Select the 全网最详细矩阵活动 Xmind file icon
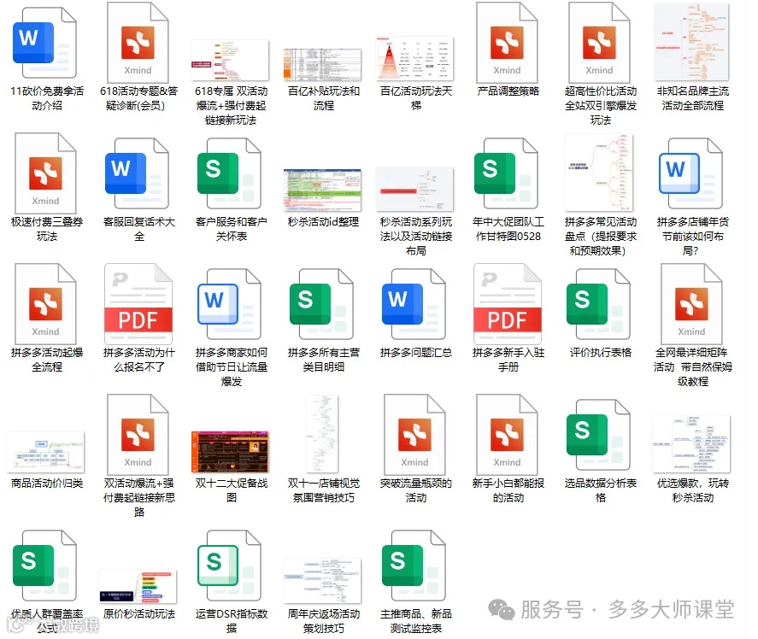This screenshot has width=758, height=639. tap(692, 304)
